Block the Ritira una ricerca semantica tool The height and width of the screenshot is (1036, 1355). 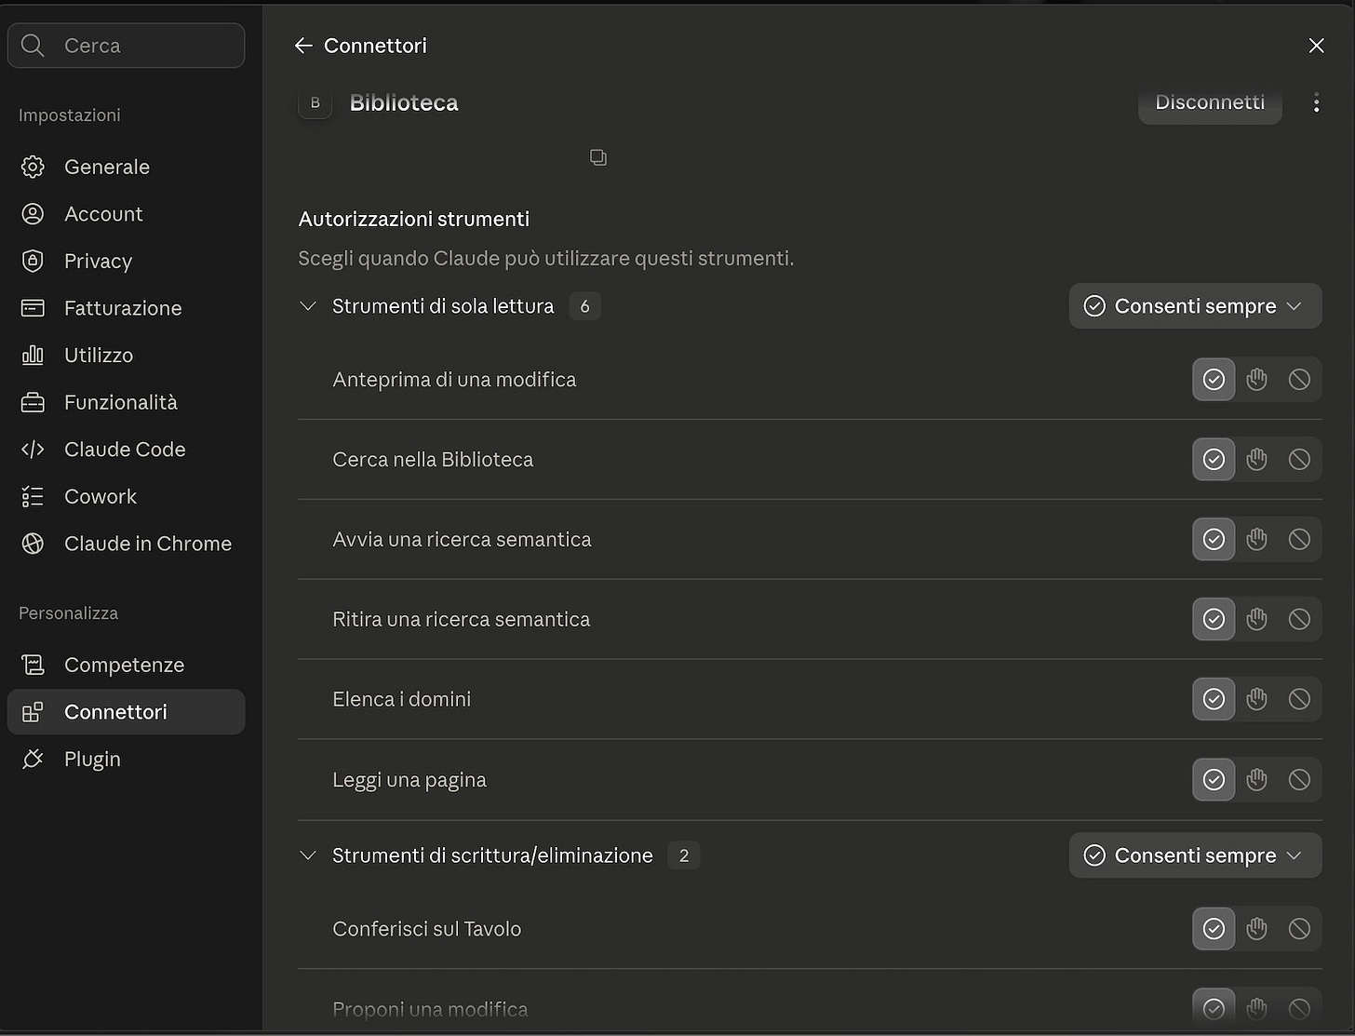pyautogui.click(x=1299, y=619)
